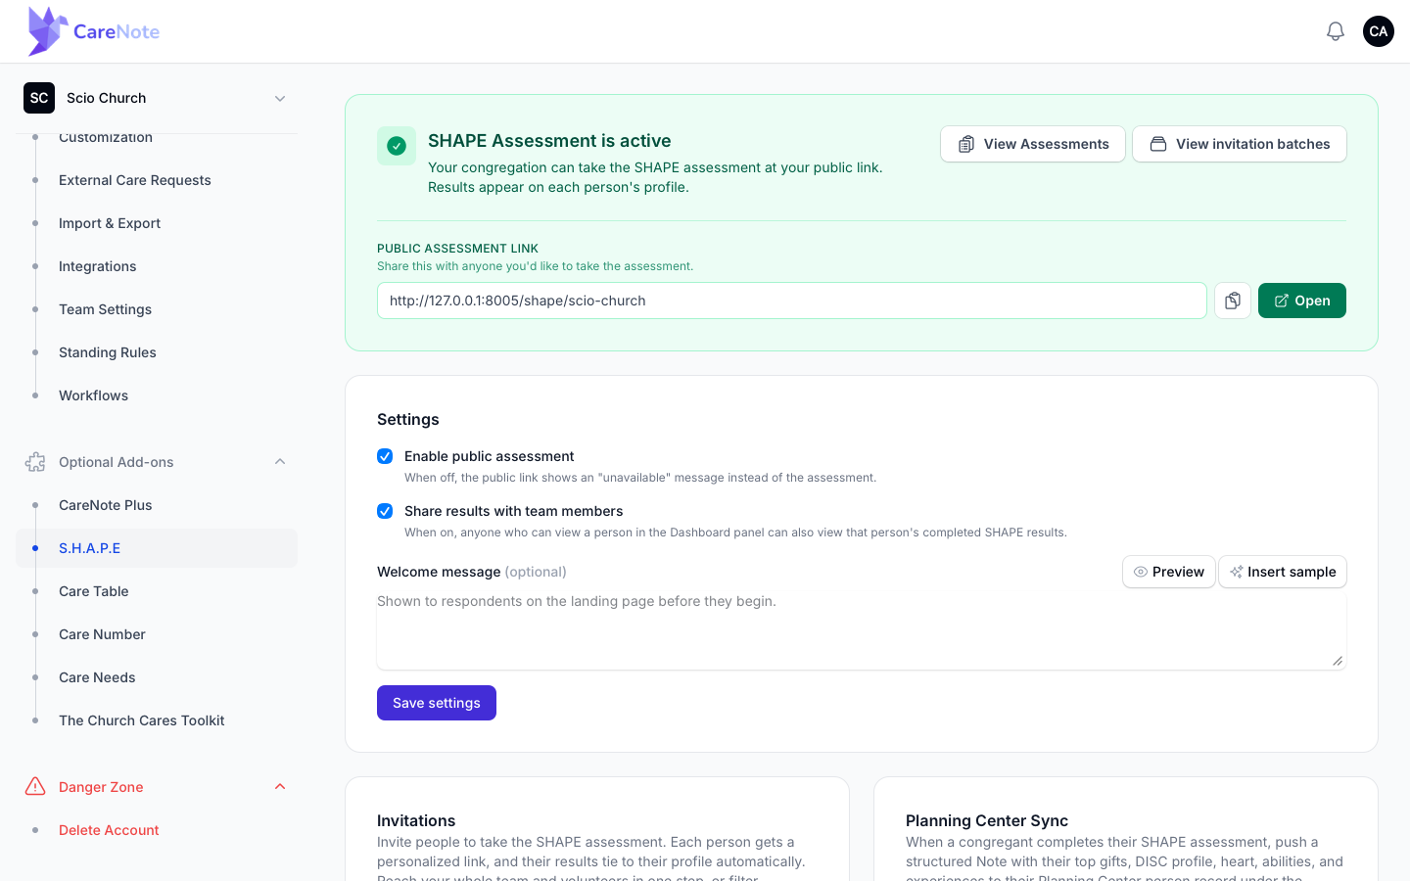The width and height of the screenshot is (1410, 881).
Task: Open Care Number add-on
Action: 102,634
